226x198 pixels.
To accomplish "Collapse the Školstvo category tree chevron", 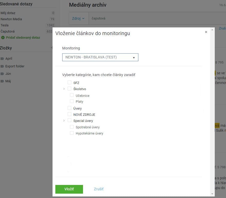I will click(x=64, y=89).
